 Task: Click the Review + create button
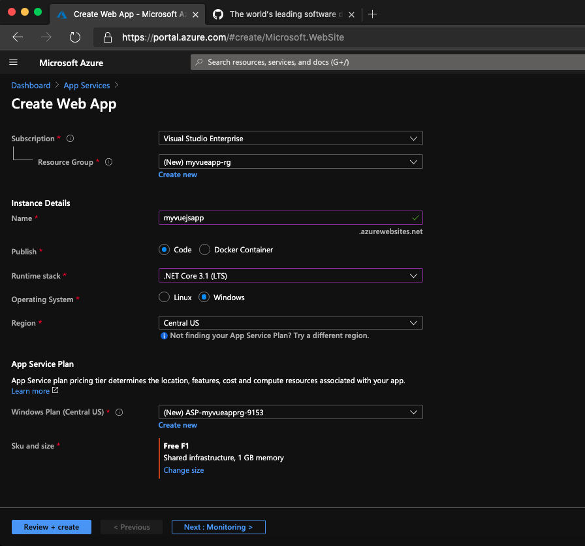pos(52,527)
